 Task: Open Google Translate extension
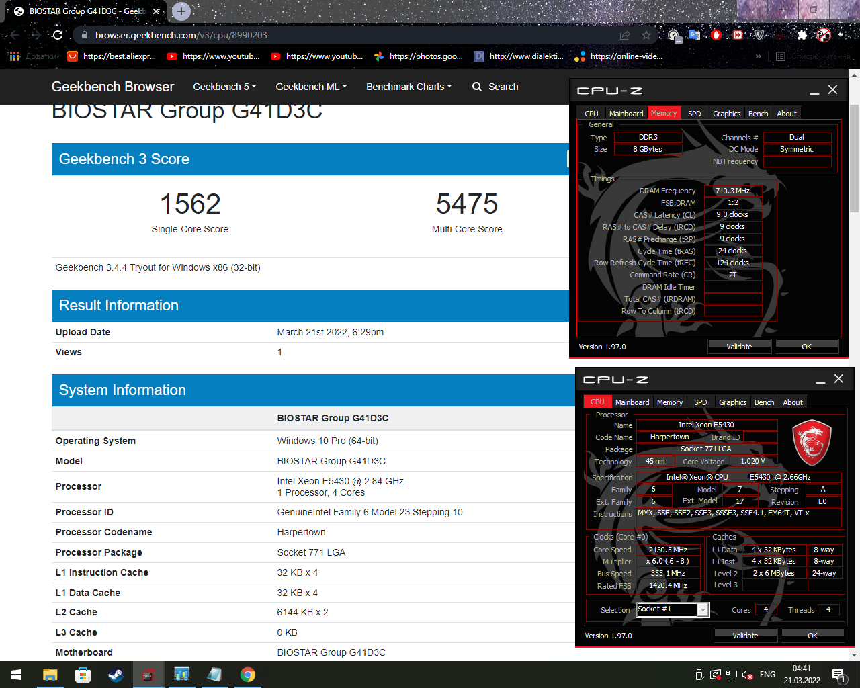(695, 35)
